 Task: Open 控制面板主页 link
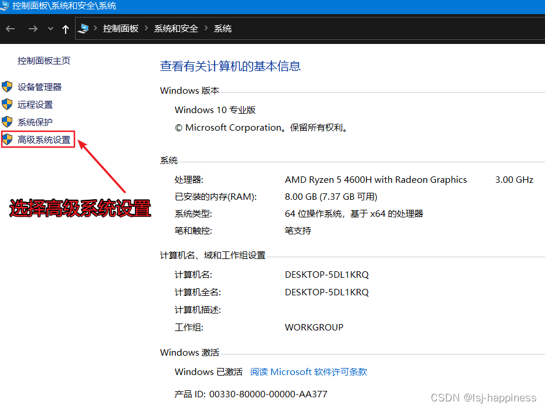tap(44, 61)
